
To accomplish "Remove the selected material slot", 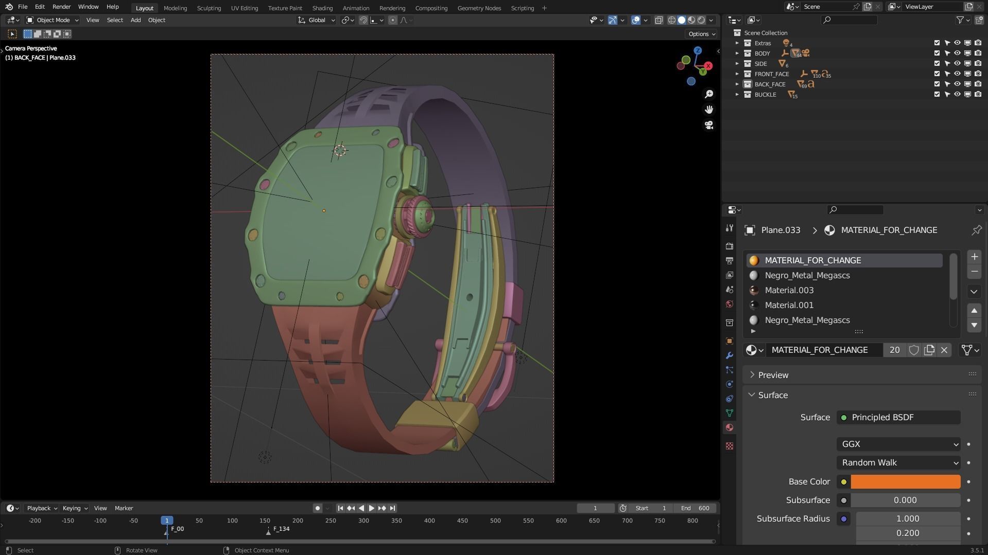I will (974, 272).
